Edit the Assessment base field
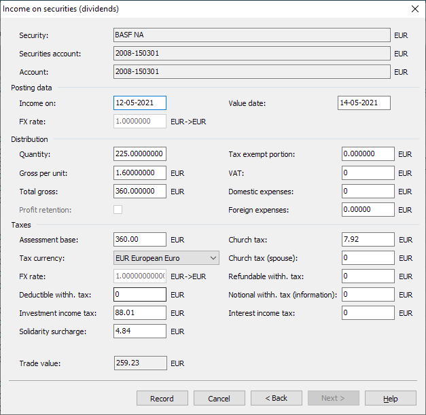The width and height of the screenshot is (426, 415). click(x=140, y=240)
